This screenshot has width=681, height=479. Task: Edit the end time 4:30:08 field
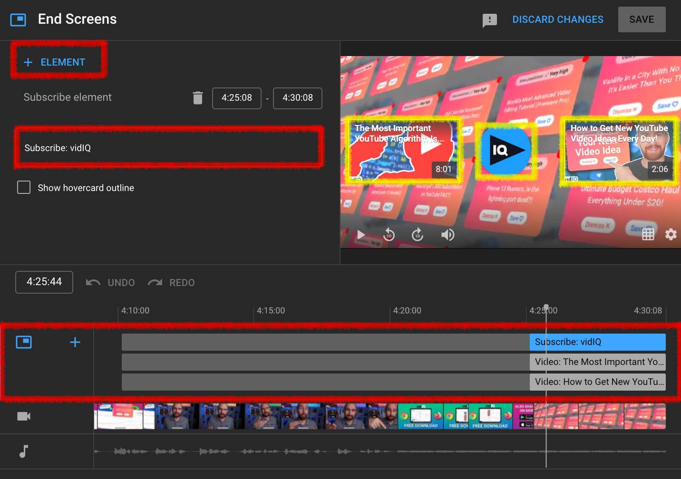(298, 98)
